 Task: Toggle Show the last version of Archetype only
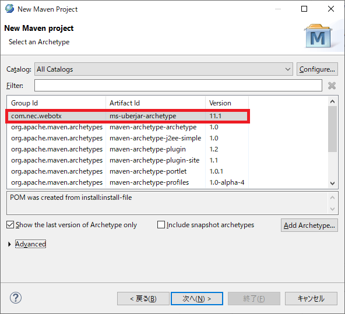(x=10, y=225)
